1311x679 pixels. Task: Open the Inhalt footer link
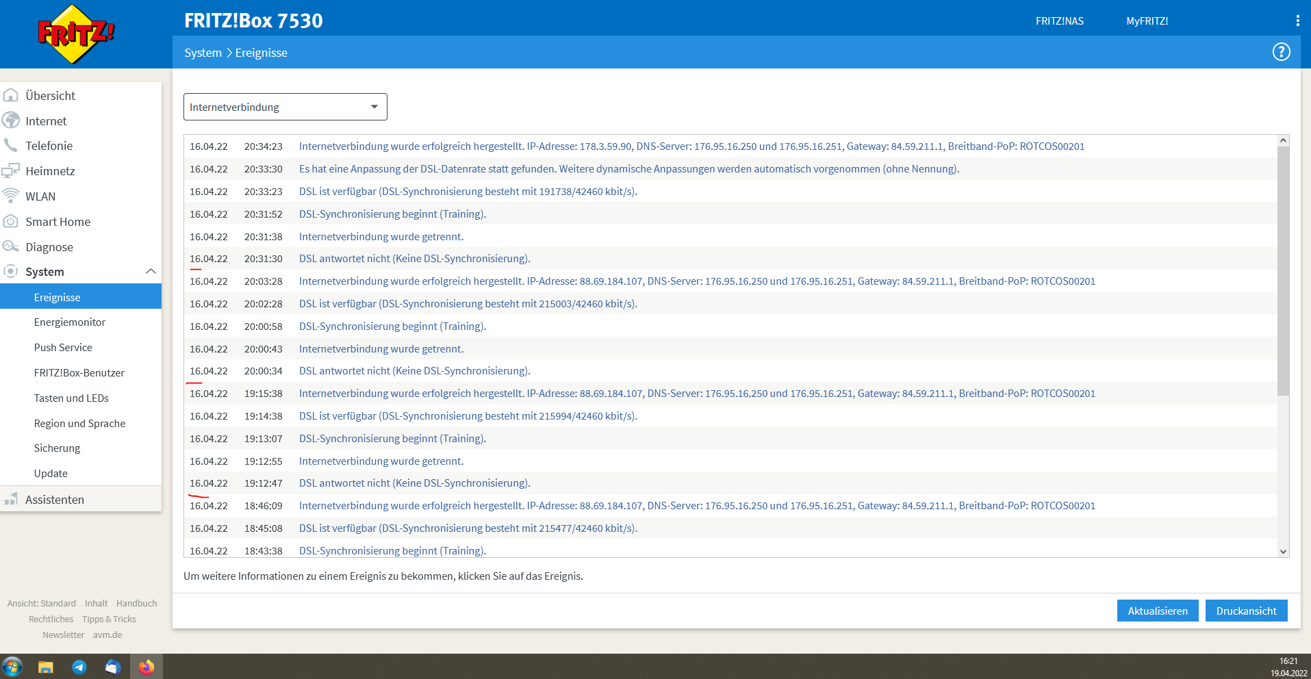point(97,603)
